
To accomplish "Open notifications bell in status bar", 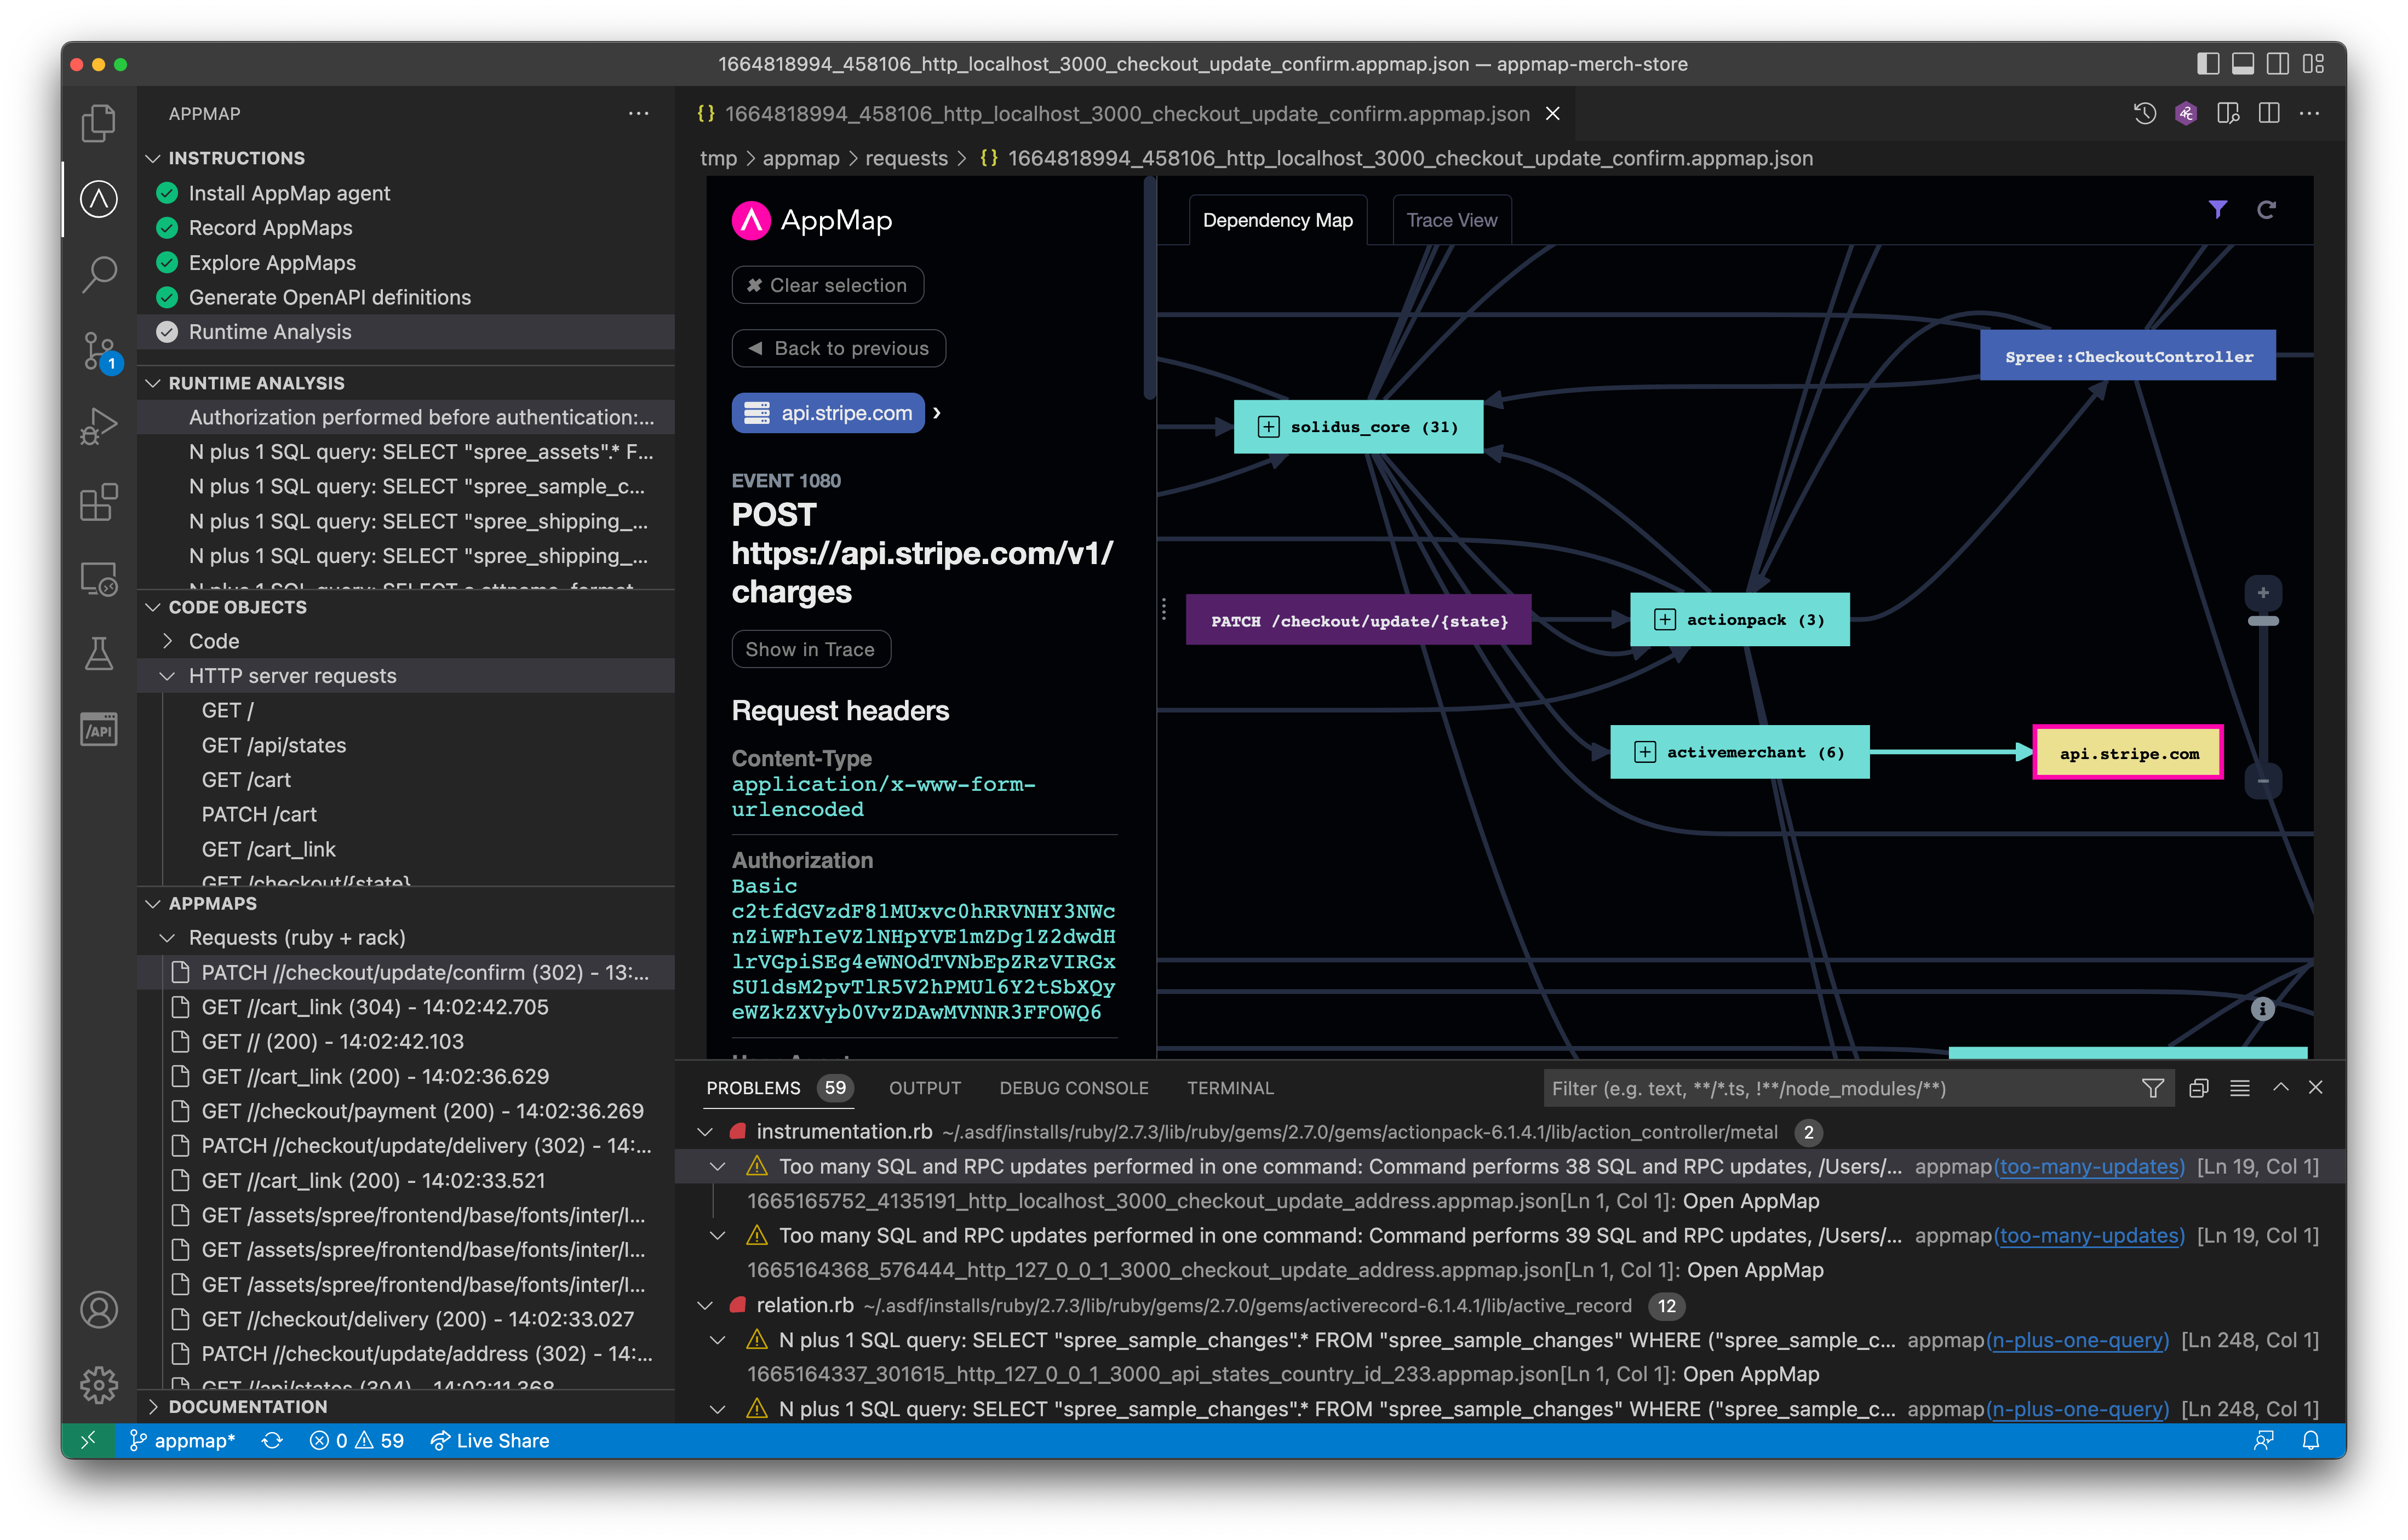I will tap(2312, 1440).
